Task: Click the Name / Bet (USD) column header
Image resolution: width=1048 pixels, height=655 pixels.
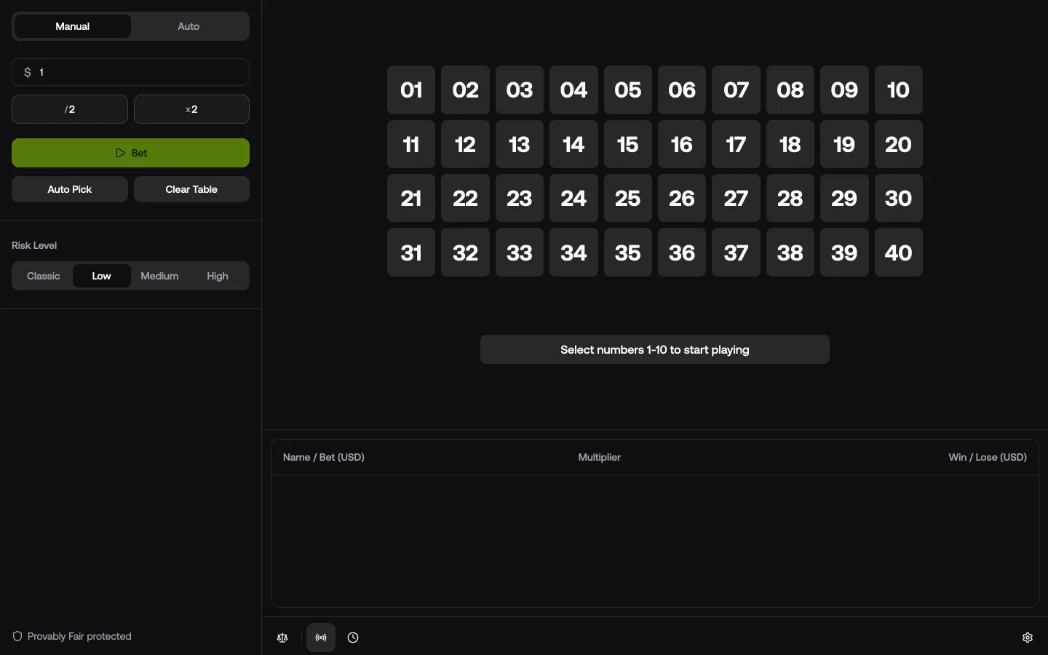Action: [324, 457]
